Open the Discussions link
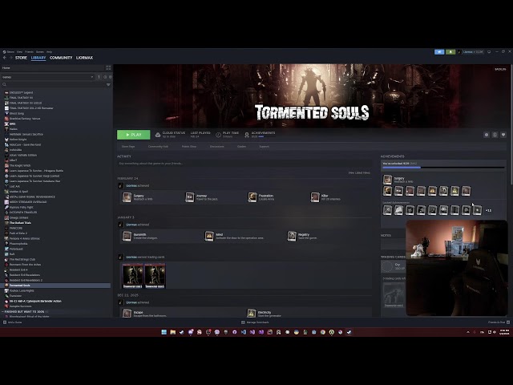513x385 pixels. (217, 146)
